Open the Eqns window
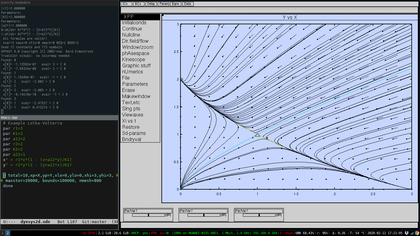 tap(176, 4)
